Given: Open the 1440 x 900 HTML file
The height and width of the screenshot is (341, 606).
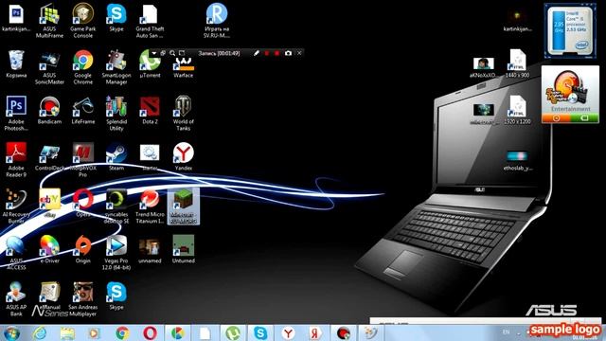Looking at the screenshot, I should [517, 63].
